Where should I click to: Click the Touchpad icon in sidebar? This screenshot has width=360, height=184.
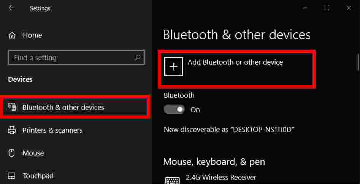click(x=12, y=176)
